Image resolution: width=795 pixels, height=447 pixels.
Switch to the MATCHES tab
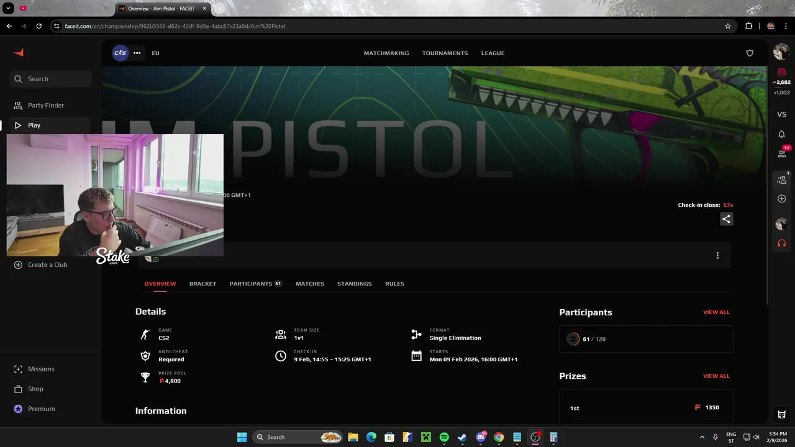click(310, 284)
